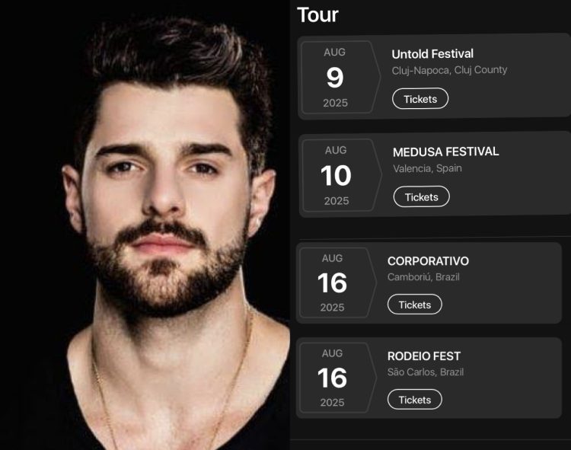
Task: Click the Cluj-Napoca, Cluj County location text
Action: [449, 70]
